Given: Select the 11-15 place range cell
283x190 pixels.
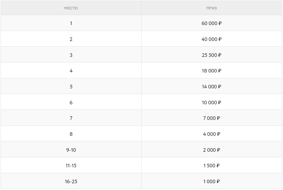Looking at the screenshot, I should (x=71, y=166).
